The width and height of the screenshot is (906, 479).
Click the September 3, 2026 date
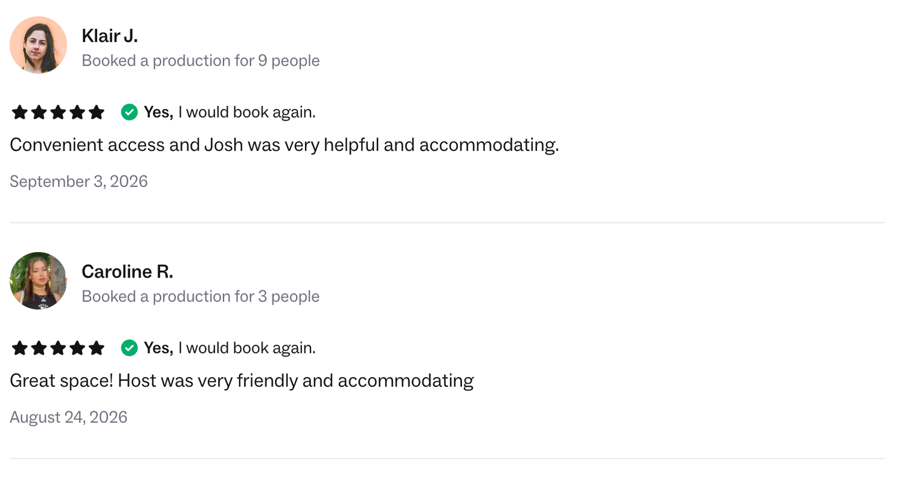(x=79, y=182)
